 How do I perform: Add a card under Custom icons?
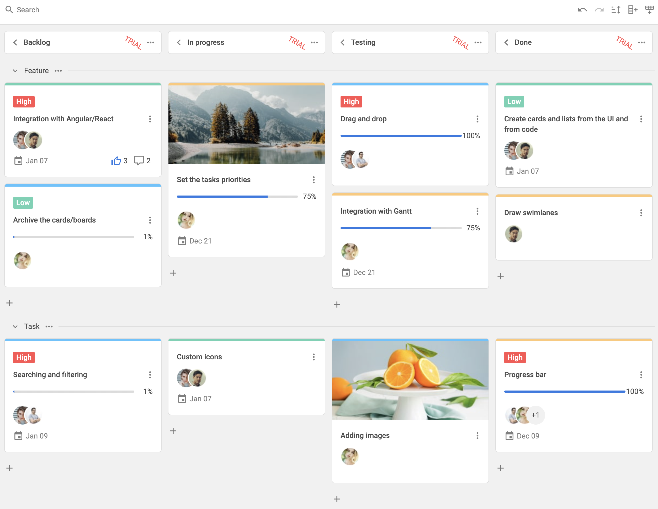coord(173,431)
